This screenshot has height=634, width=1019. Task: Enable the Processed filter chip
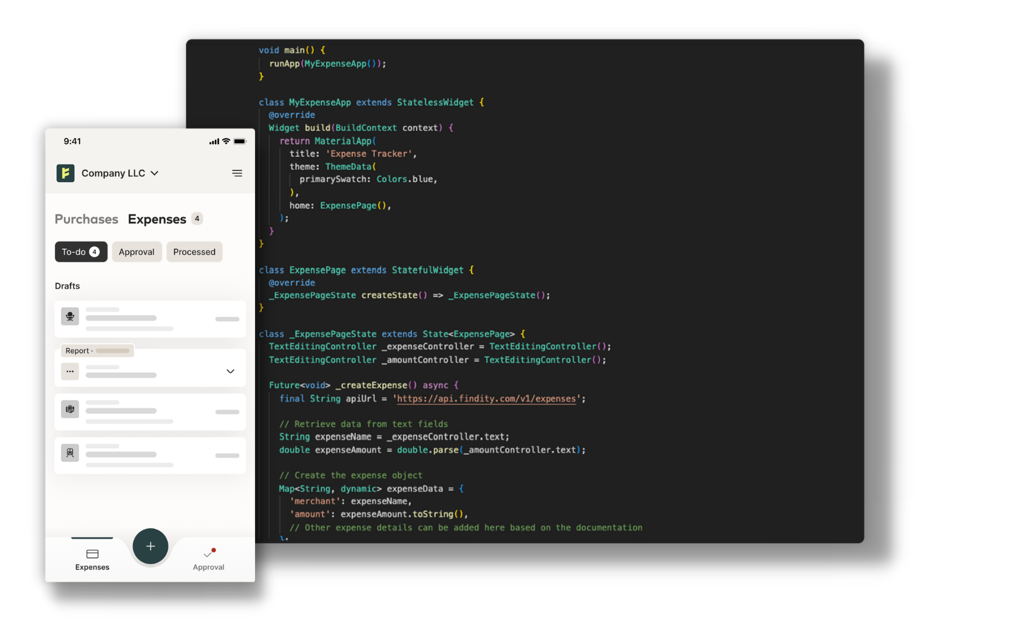(x=194, y=251)
